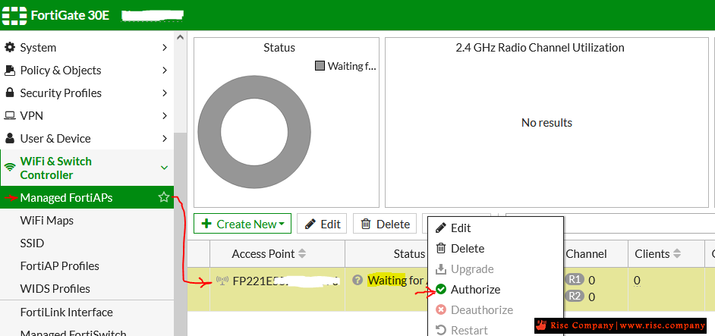The image size is (715, 336).
Task: Click the access point antenna icon of FP221E
Action: click(222, 281)
